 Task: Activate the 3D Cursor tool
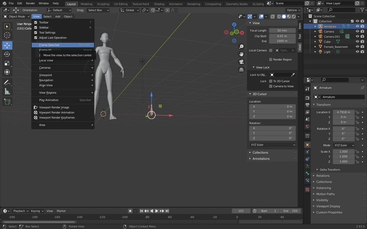[7, 35]
